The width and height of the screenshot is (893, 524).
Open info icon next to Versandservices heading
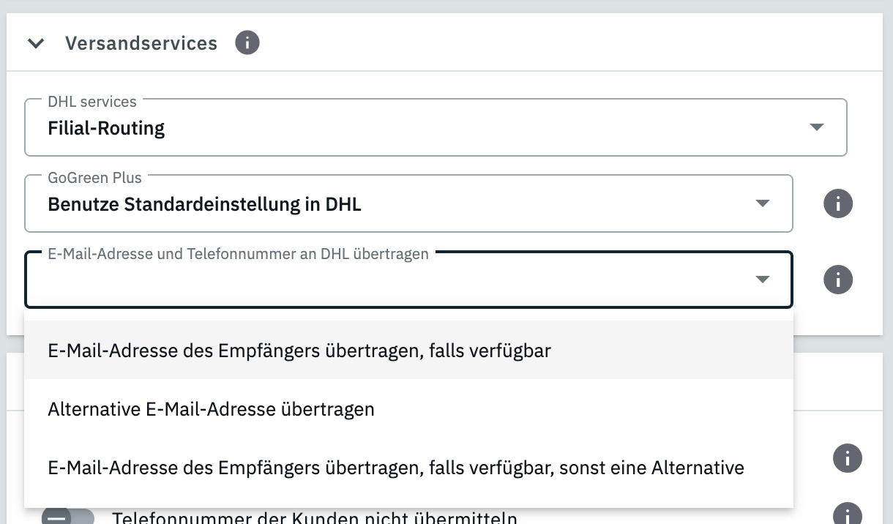[247, 43]
